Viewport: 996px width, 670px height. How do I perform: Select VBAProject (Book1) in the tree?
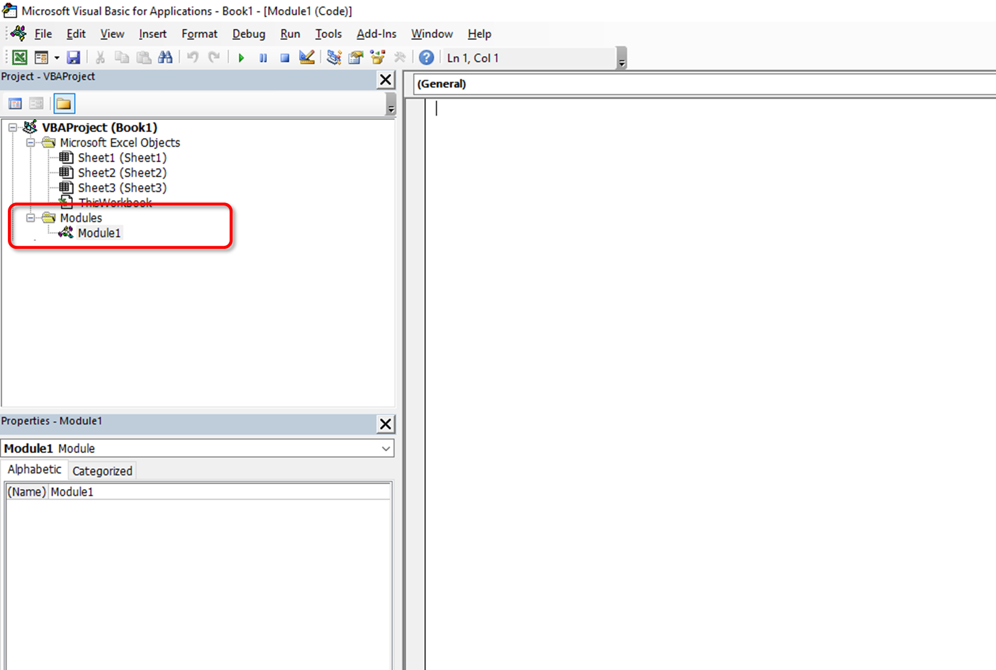[99, 127]
